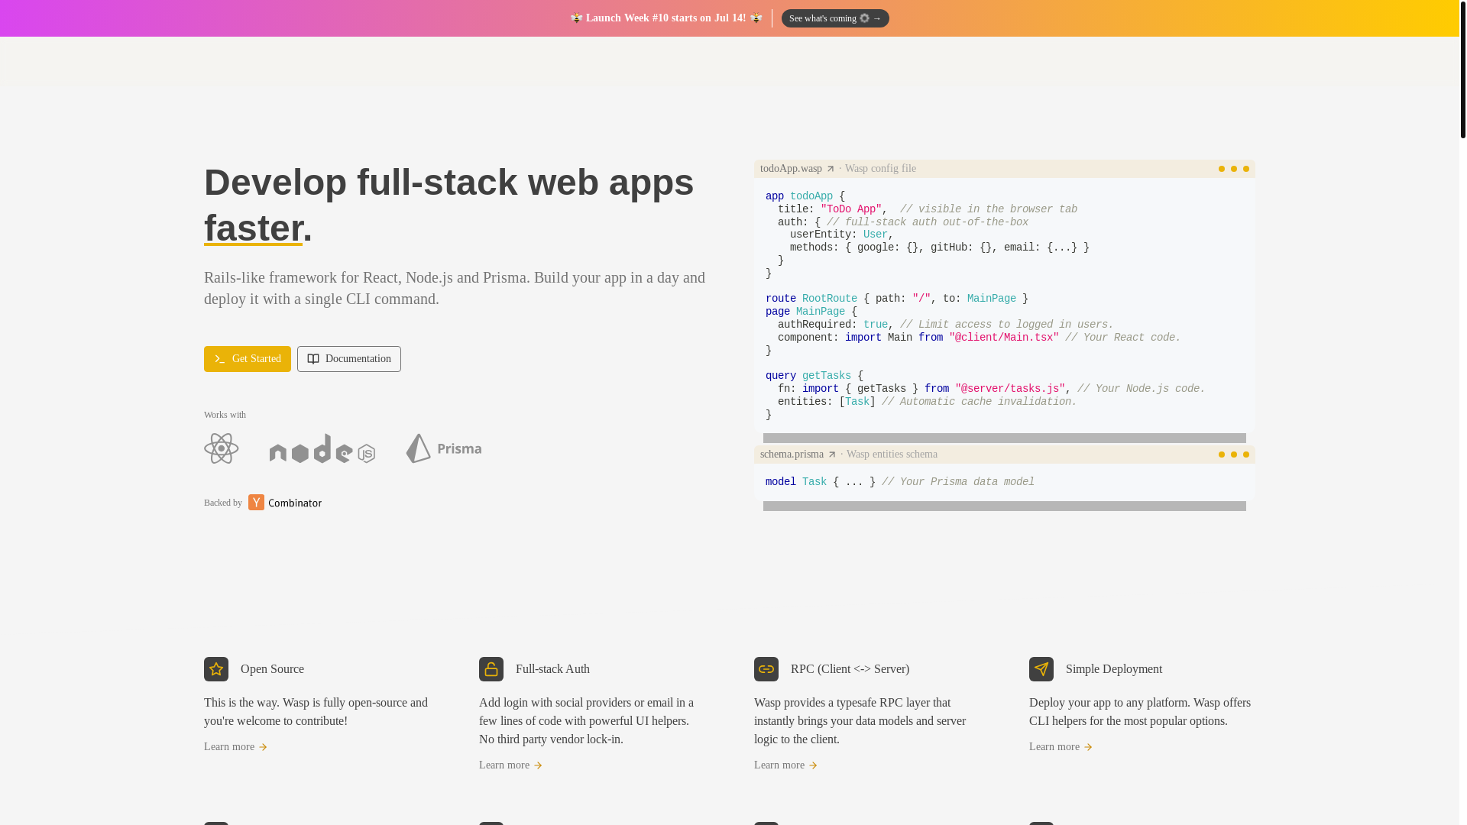Click the three dots in the schema.prisma header

(1234, 455)
